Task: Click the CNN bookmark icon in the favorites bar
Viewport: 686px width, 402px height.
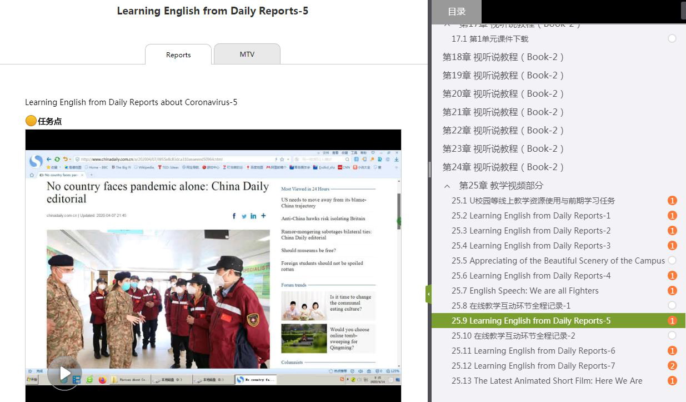Action: [x=340, y=167]
